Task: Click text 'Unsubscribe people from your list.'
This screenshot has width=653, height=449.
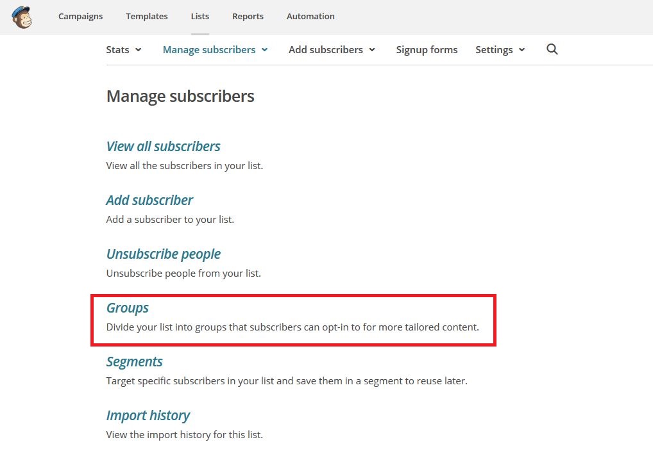Action: [183, 273]
